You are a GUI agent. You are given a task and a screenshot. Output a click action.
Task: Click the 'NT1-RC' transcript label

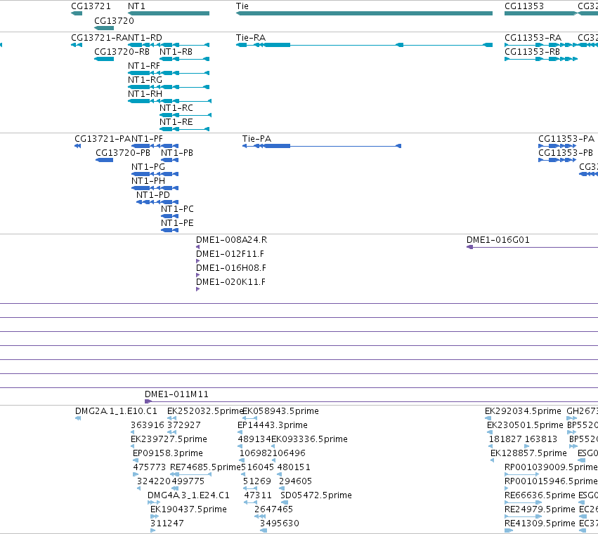(x=176, y=108)
